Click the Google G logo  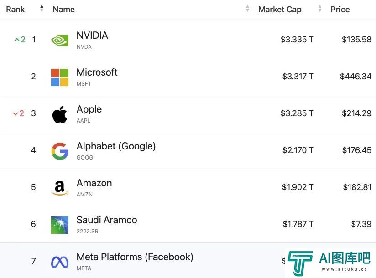click(x=60, y=151)
